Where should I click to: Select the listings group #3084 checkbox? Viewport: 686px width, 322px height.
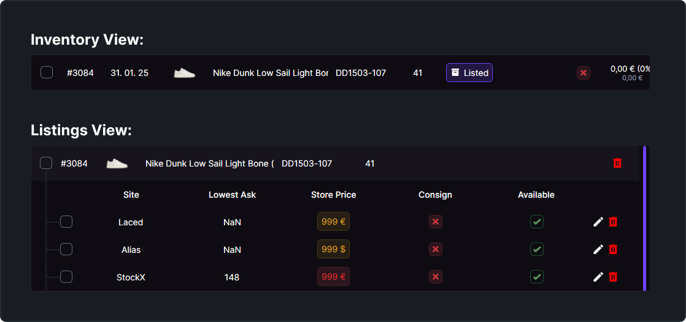coord(46,163)
